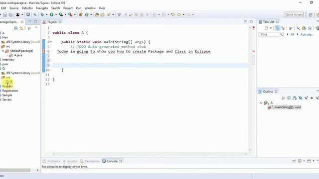Click Collapse All in Outline toolbar
319x179 pixels.
[289, 98]
